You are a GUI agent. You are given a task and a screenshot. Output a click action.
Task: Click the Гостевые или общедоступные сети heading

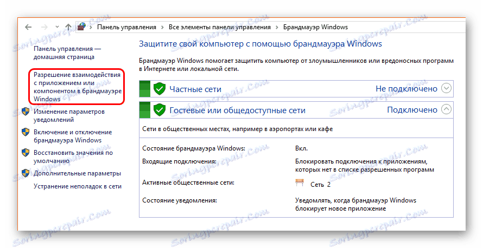[238, 110]
